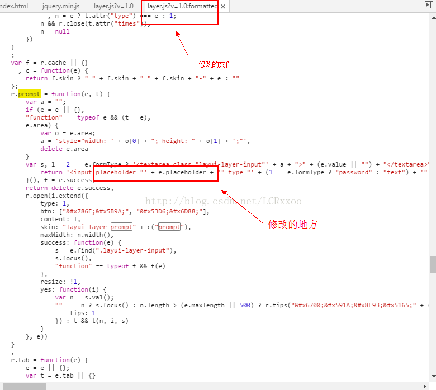Viewport: 436px width, 390px height.
Task: Click the r.tab function definition line
Action: pyautogui.click(x=50, y=360)
